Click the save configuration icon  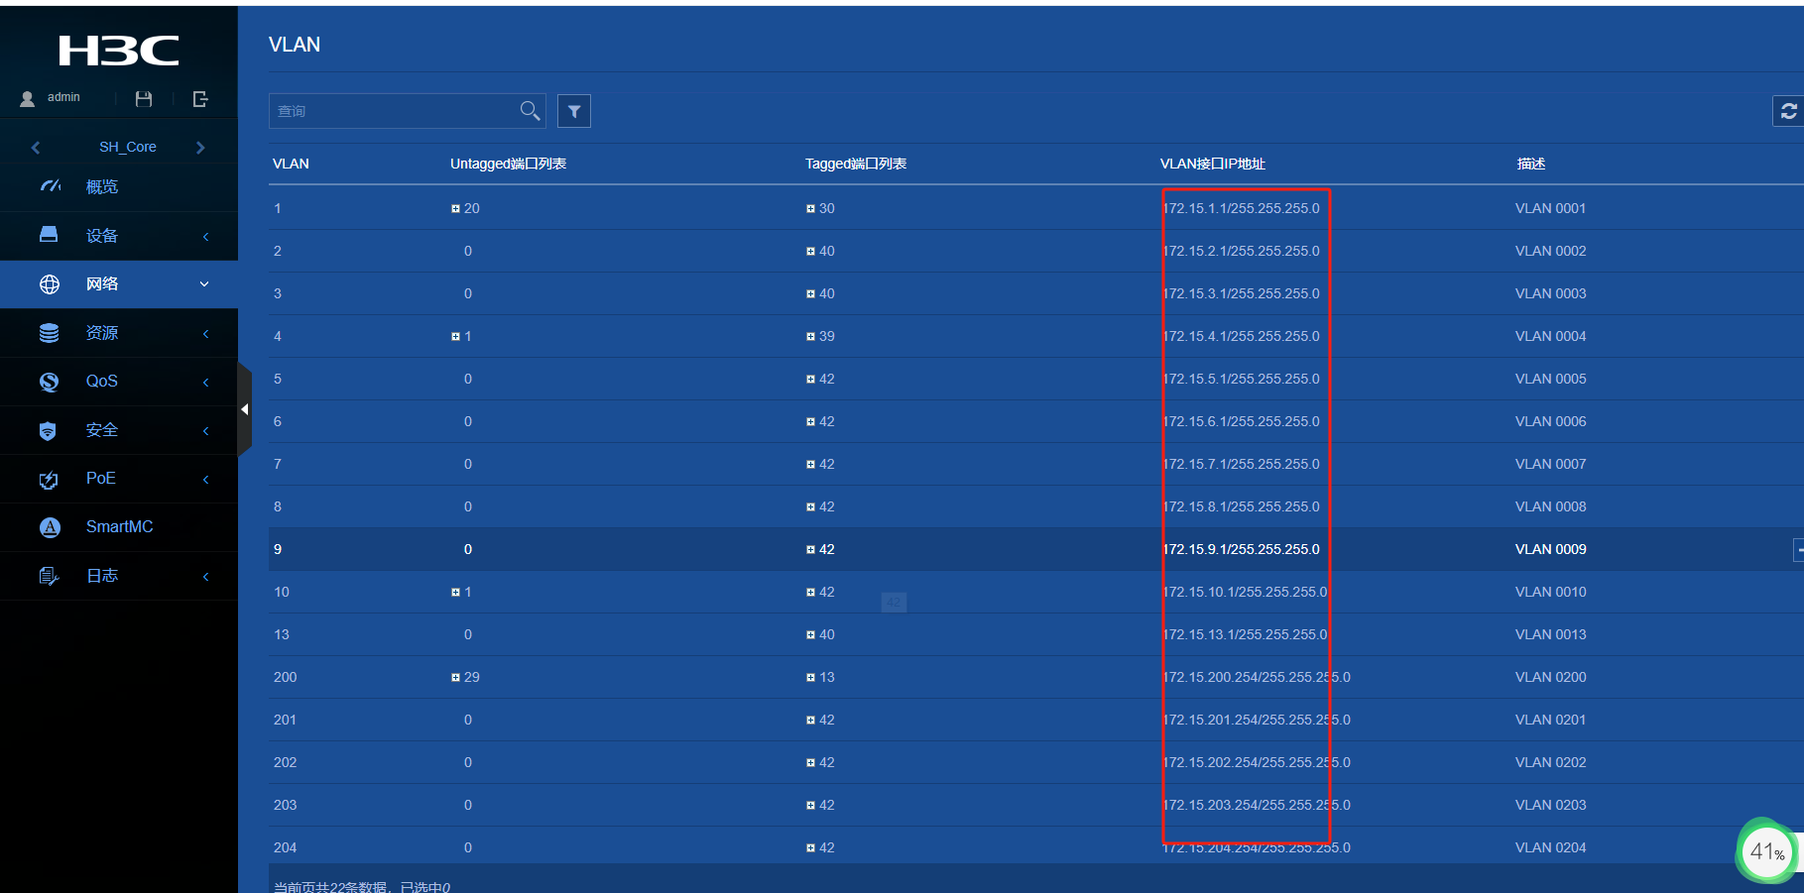point(144,99)
